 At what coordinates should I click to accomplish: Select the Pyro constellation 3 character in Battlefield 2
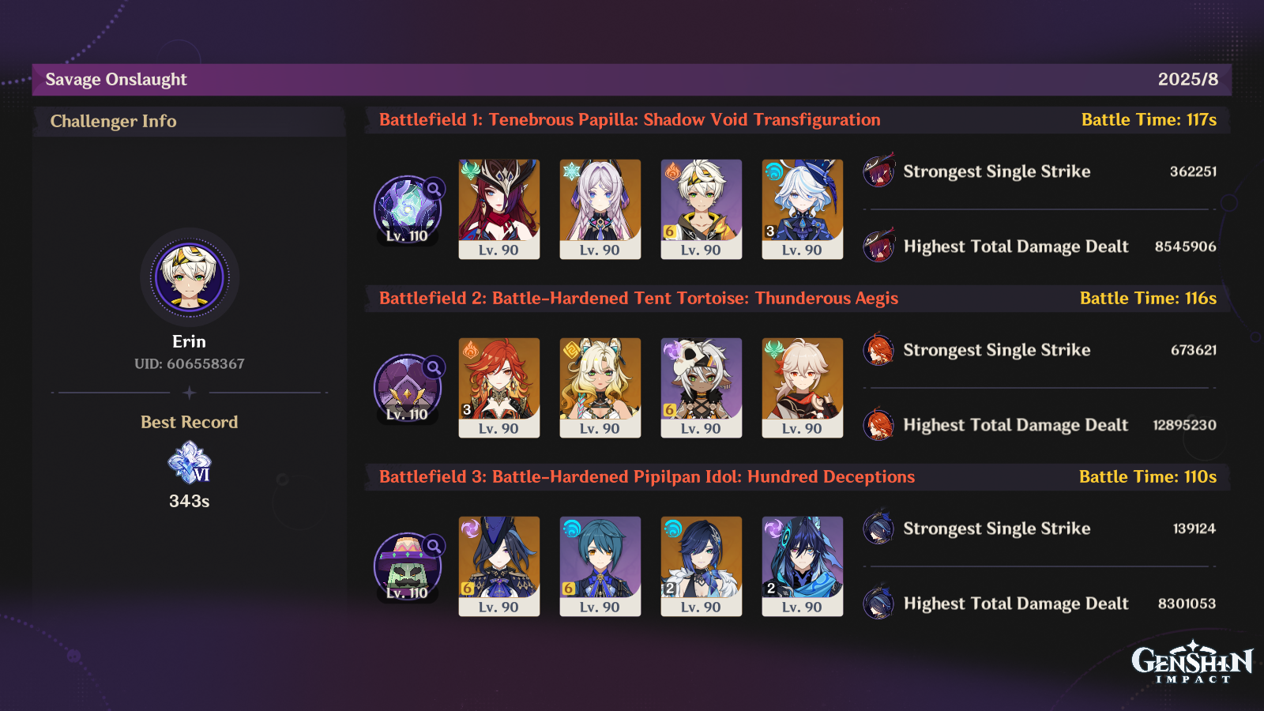click(499, 388)
